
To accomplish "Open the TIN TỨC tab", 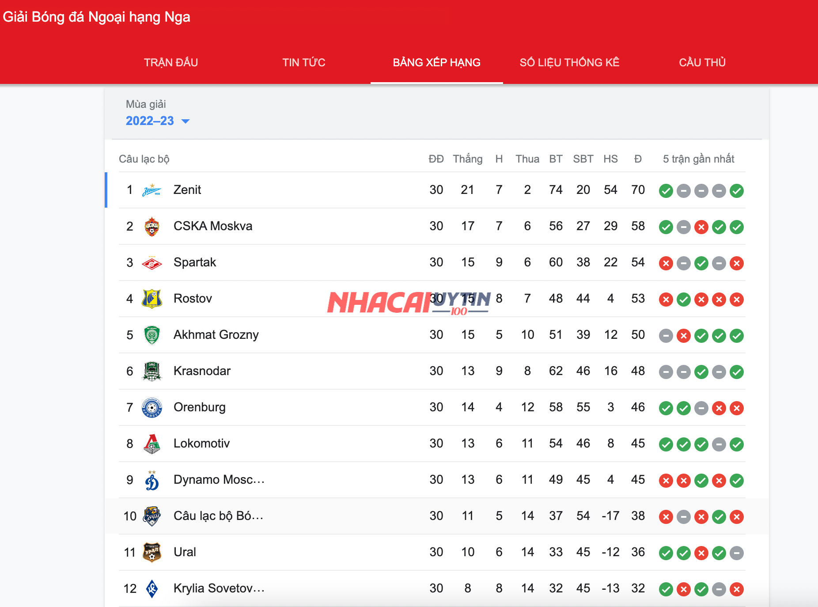I will coord(304,62).
